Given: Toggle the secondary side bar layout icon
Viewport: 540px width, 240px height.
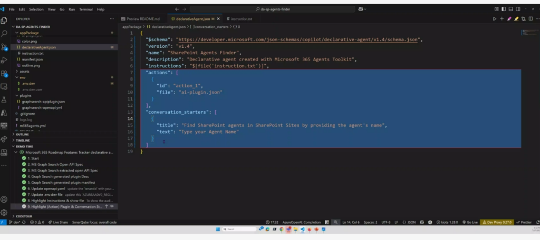Looking at the screenshot, I should (518, 9).
